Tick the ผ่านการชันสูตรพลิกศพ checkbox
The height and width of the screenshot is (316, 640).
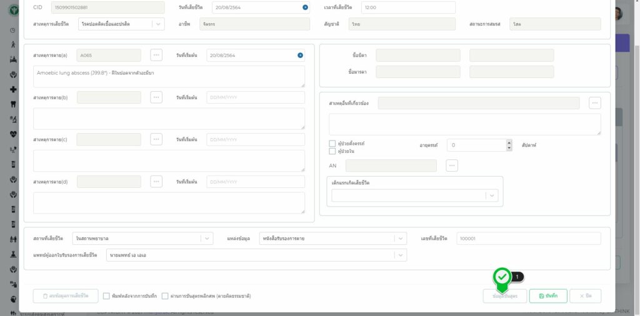[165, 296]
